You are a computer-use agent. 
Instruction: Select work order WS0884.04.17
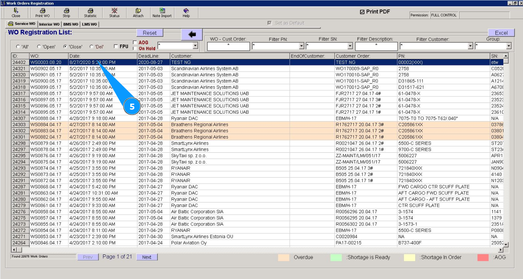pyautogui.click(x=49, y=125)
